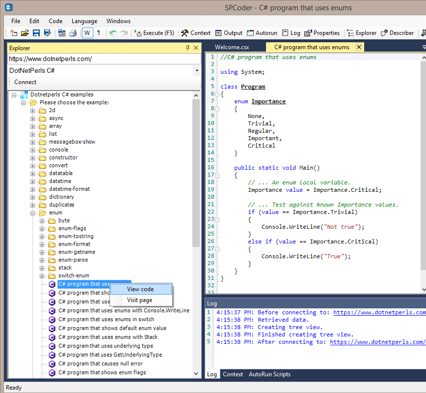Switch to AutoRun Scripts bottom tab
426x393 pixels.
tap(269, 374)
